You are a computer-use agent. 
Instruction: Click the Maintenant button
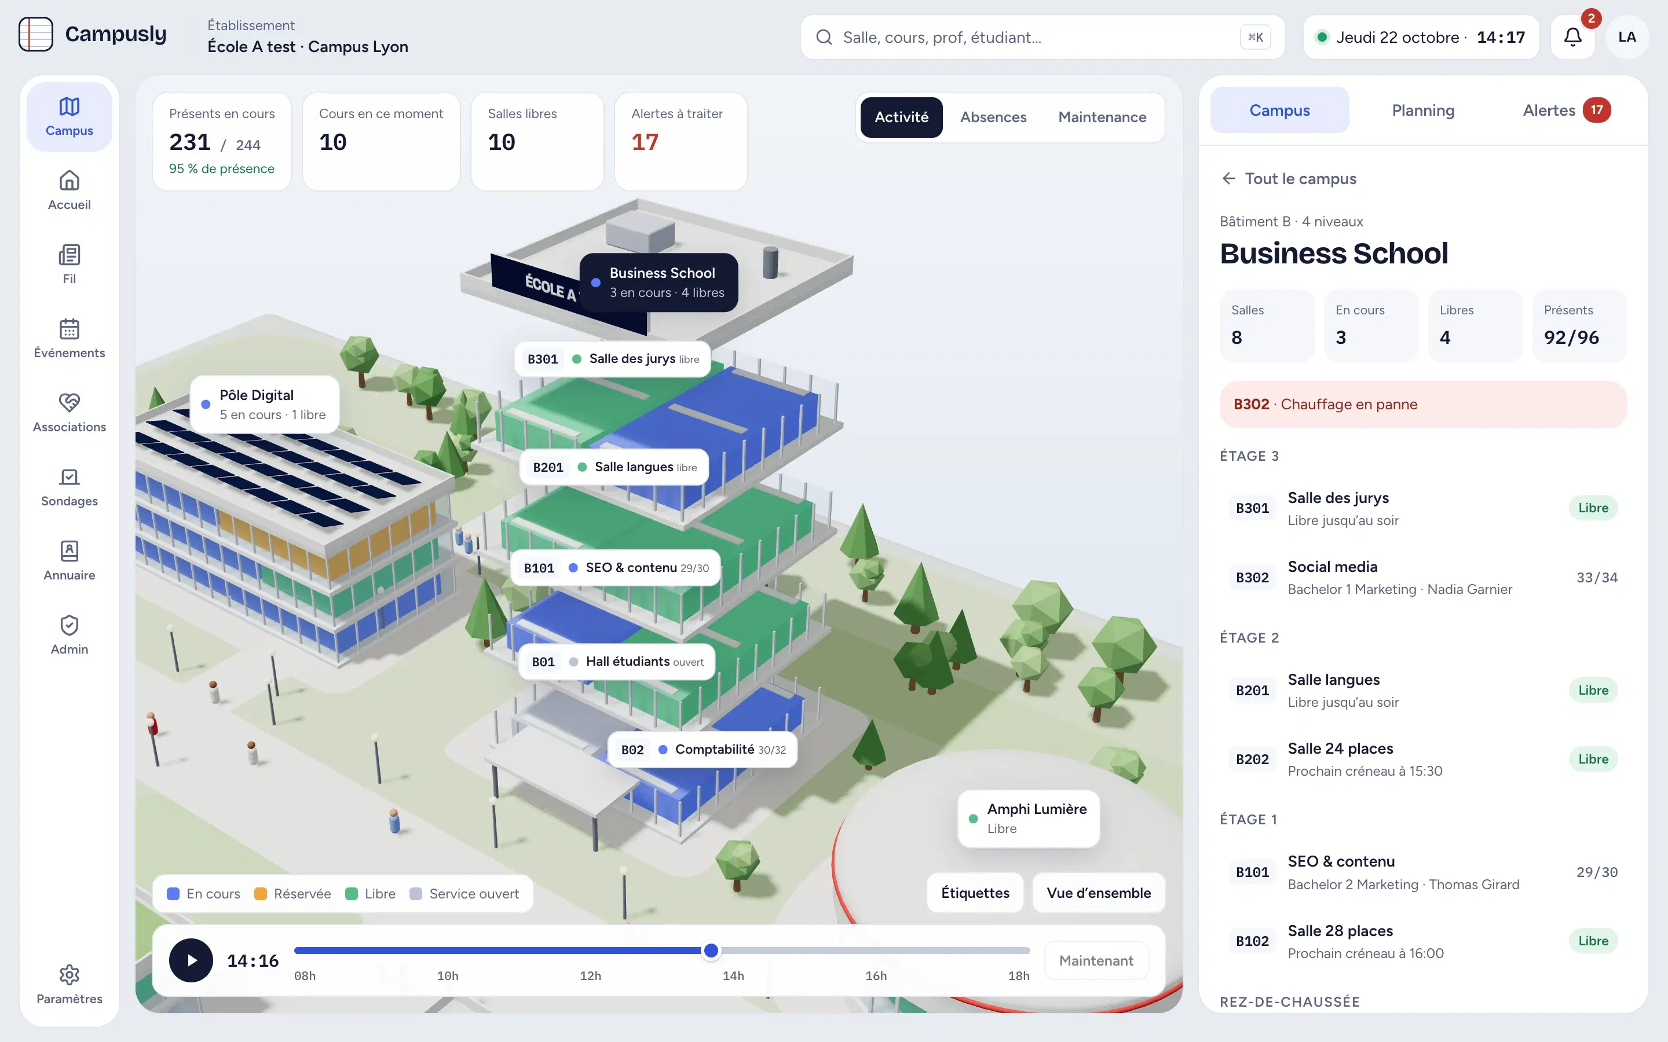pos(1096,960)
